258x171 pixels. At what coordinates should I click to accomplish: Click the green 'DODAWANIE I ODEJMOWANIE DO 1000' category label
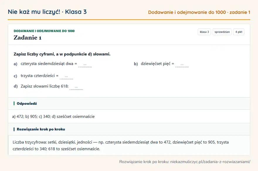44,31
